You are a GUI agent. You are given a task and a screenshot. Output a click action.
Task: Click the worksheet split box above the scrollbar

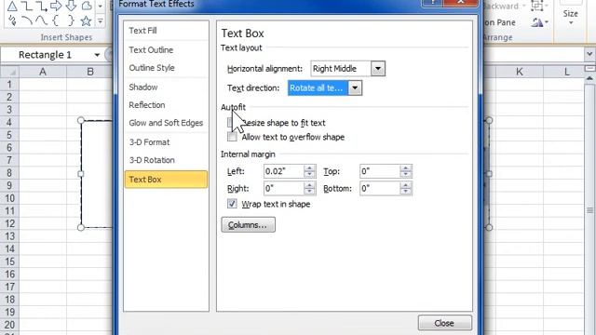coord(589,68)
